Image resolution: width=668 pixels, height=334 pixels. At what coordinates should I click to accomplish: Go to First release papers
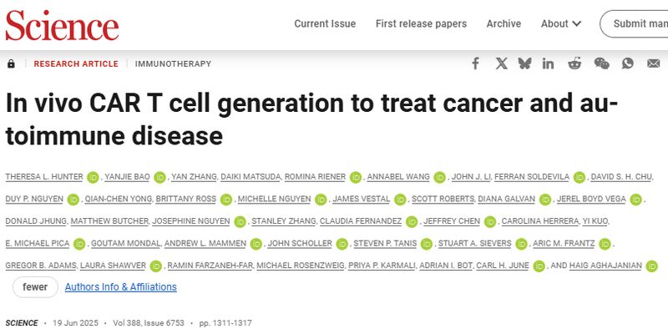pos(421,23)
